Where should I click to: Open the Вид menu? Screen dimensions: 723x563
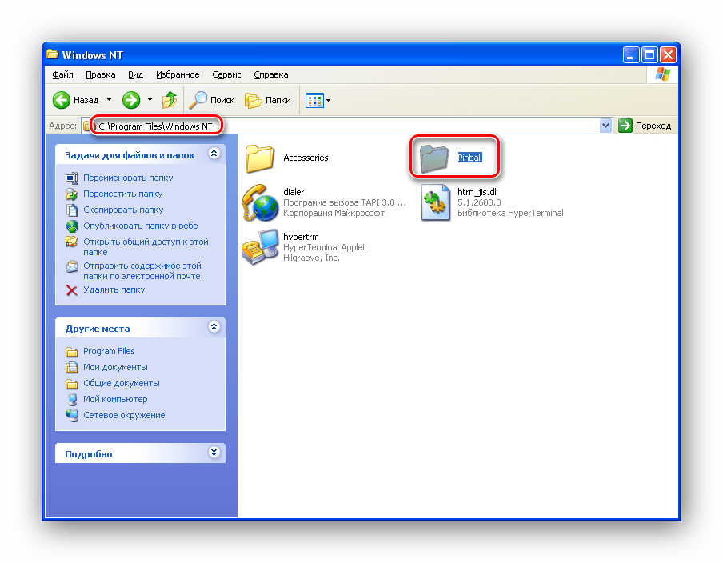coord(136,74)
